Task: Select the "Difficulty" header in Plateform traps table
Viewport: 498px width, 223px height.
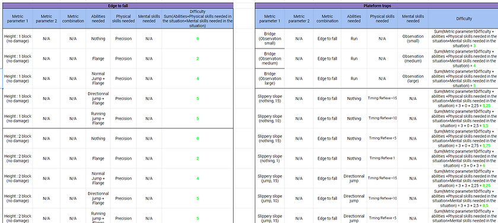Action: 464,19
